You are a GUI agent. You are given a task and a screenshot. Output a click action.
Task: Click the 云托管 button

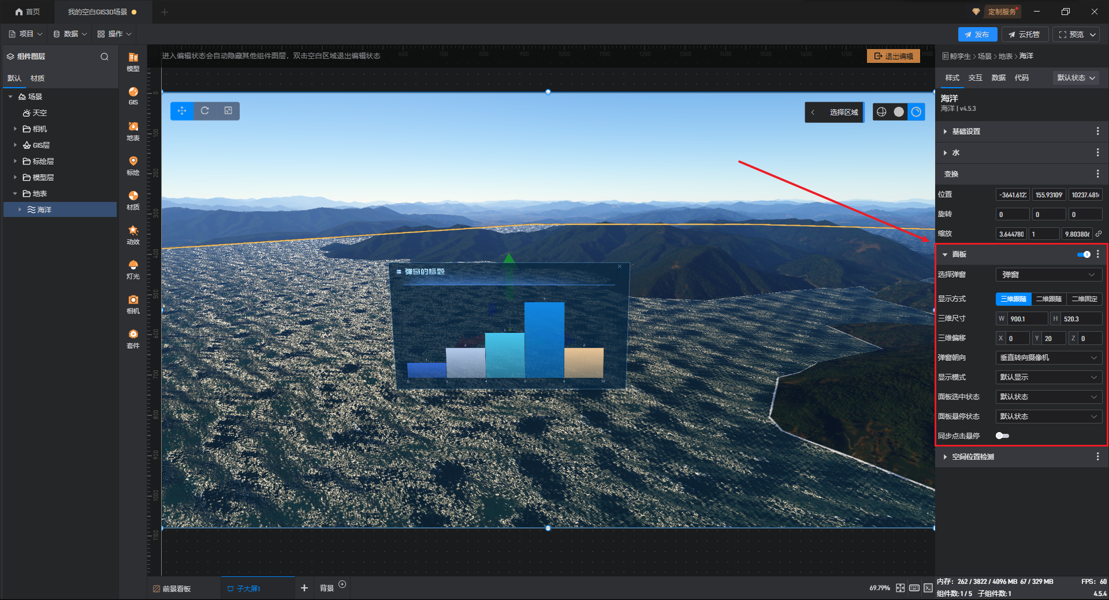[x=1024, y=35]
